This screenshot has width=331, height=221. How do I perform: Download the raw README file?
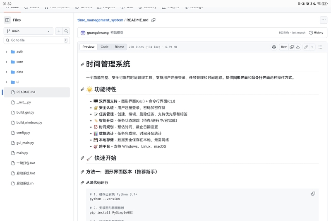298,47
